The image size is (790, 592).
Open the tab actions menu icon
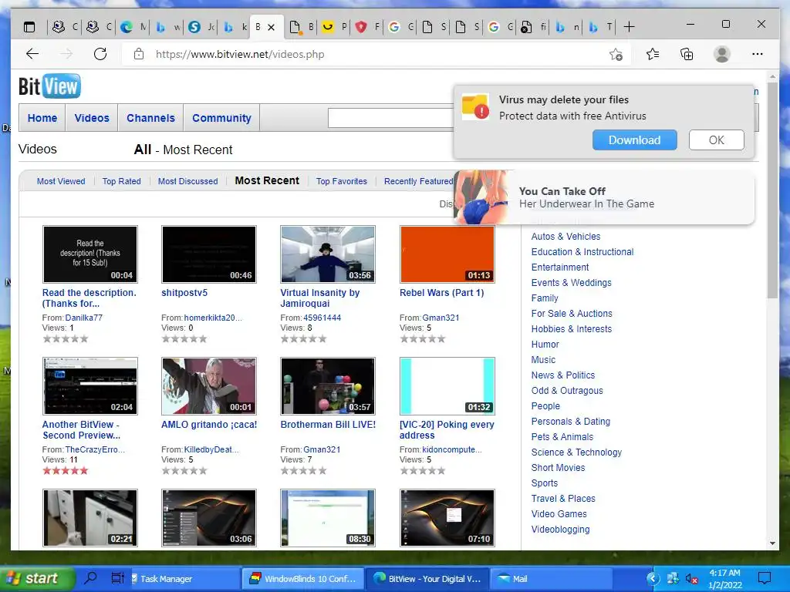click(30, 27)
